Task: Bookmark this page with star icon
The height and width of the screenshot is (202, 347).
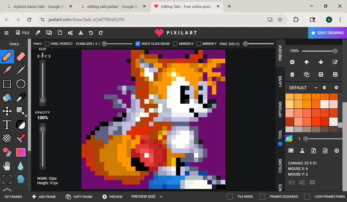Action: 280,20
